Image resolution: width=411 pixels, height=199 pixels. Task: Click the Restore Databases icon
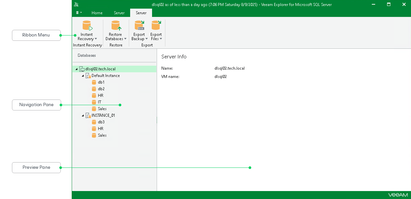pos(116,25)
